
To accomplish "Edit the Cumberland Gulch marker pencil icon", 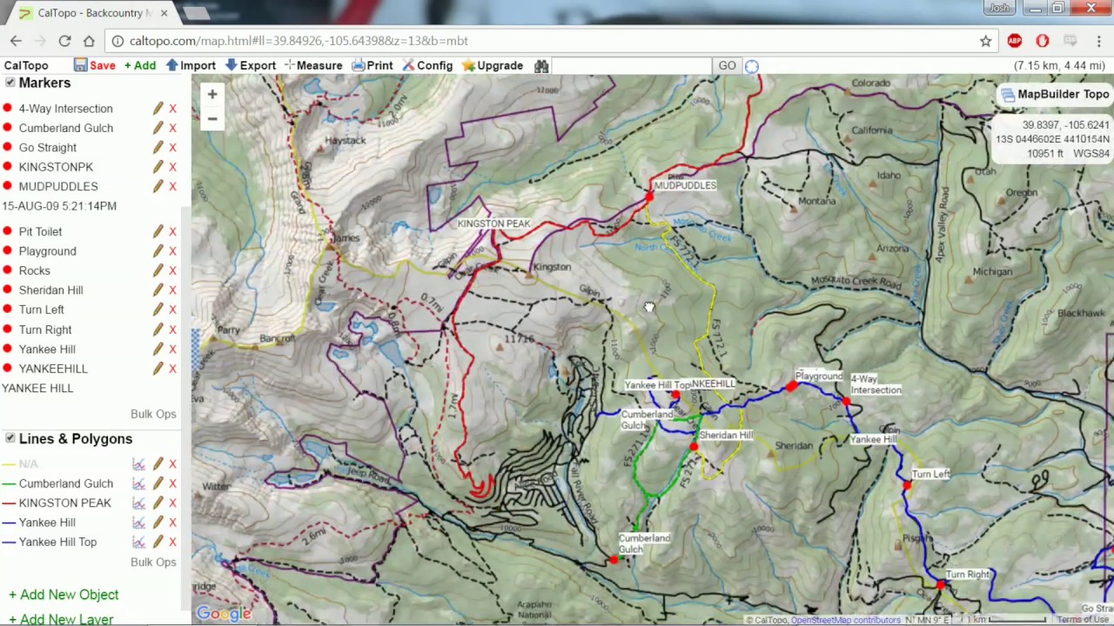I will coord(158,128).
